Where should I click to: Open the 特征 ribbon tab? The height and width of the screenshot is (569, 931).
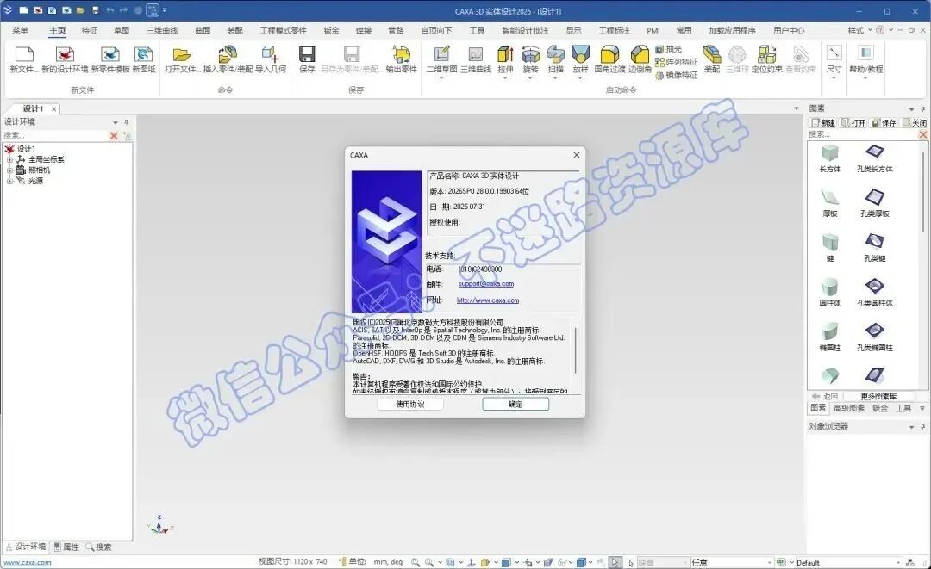pyautogui.click(x=89, y=30)
